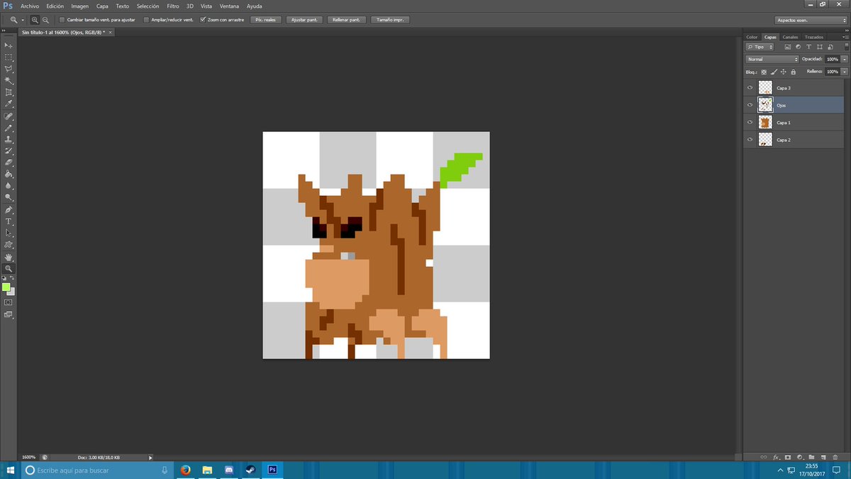
Task: Hide the Capa 2 layer
Action: 750,140
